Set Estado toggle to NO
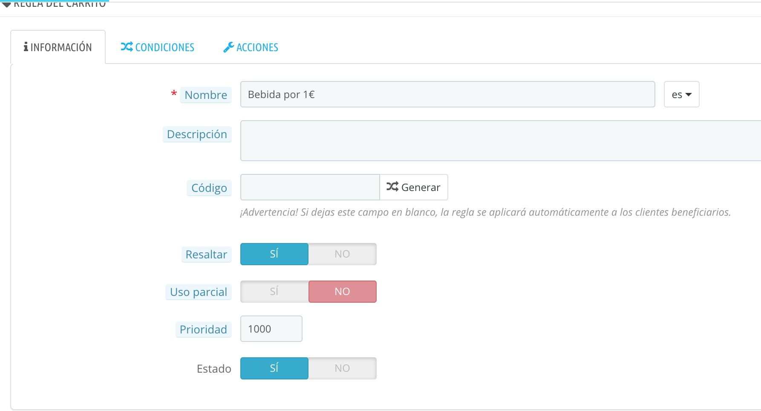 coord(342,368)
